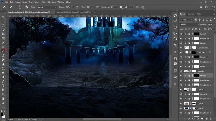
Task: Hide the Levels 5 layer
Action: tap(181, 34)
